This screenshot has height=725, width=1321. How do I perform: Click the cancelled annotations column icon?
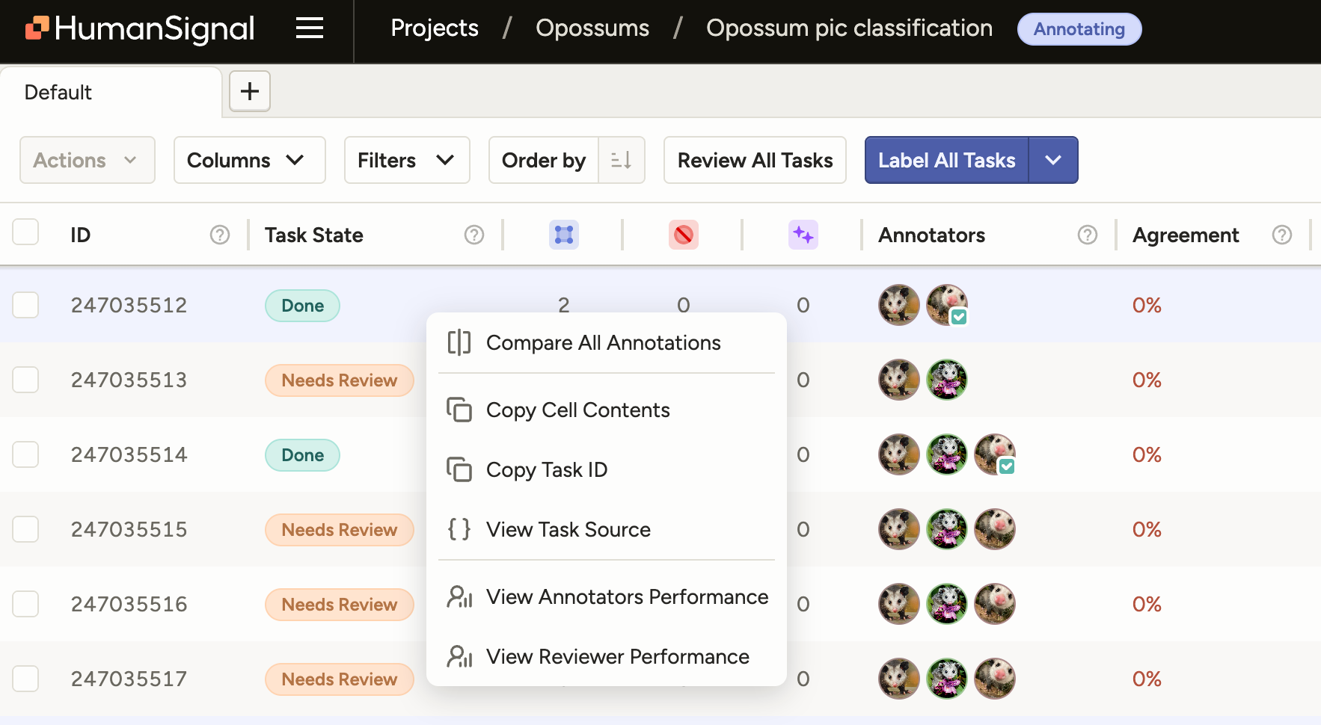pos(684,235)
